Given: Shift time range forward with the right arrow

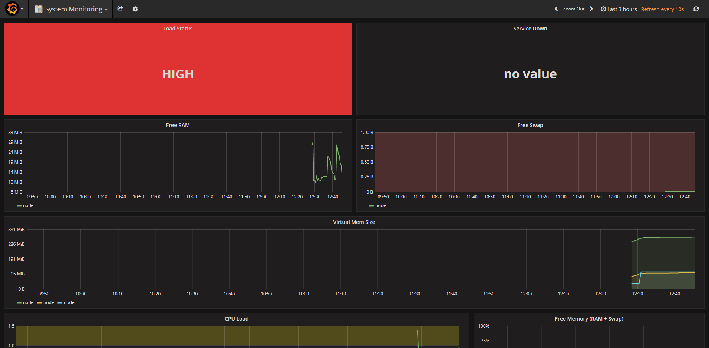Looking at the screenshot, I should [x=591, y=9].
